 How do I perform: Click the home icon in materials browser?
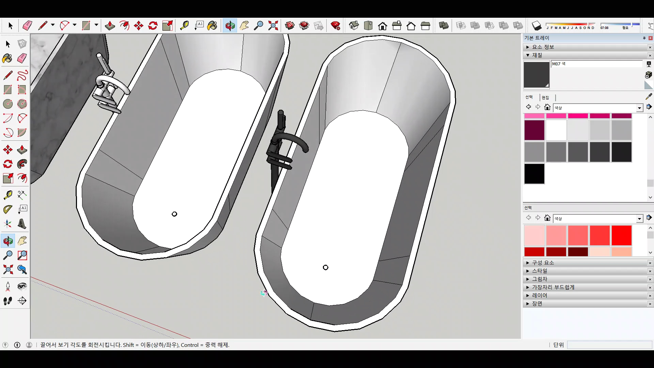click(547, 107)
